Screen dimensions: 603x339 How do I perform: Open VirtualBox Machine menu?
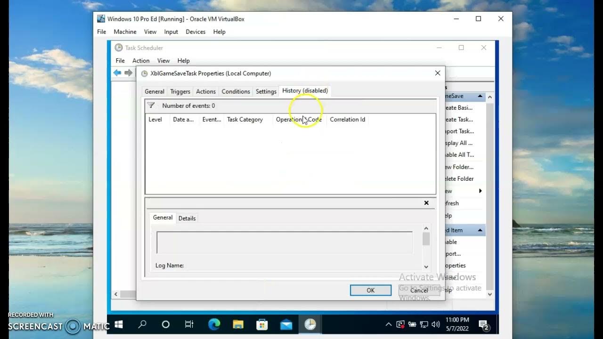click(x=125, y=32)
